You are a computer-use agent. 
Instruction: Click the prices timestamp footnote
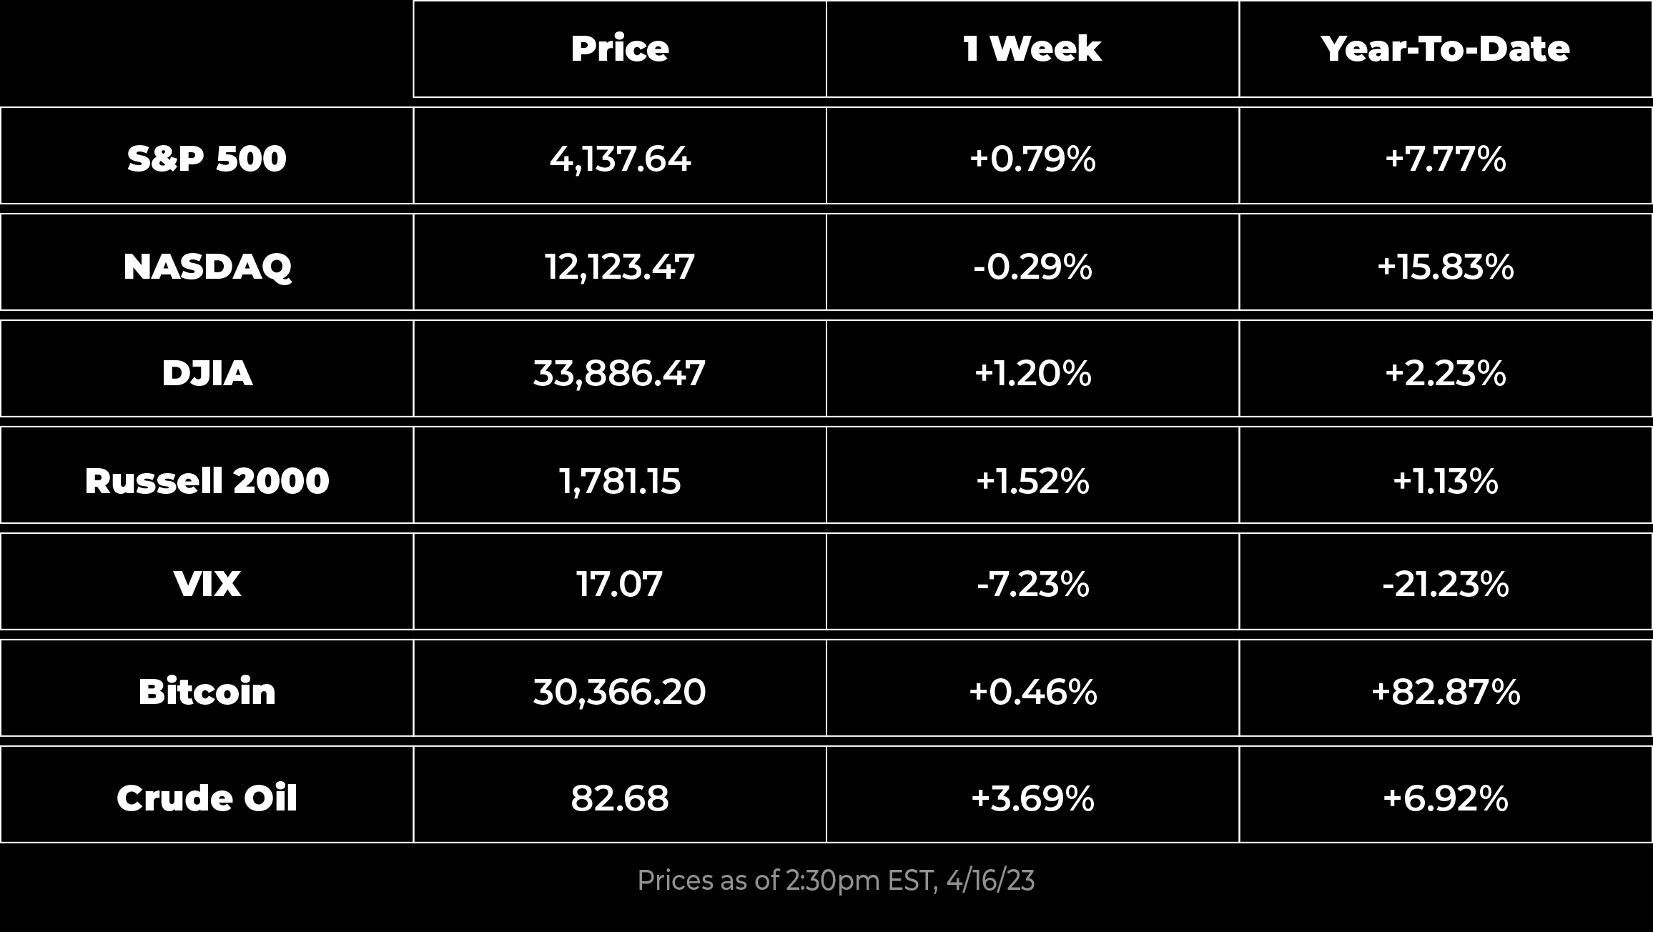pos(836,881)
